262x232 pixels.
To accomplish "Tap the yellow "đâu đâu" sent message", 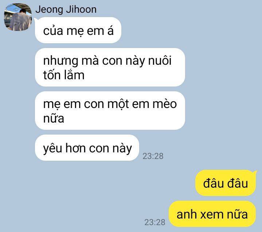I will point(226,183).
